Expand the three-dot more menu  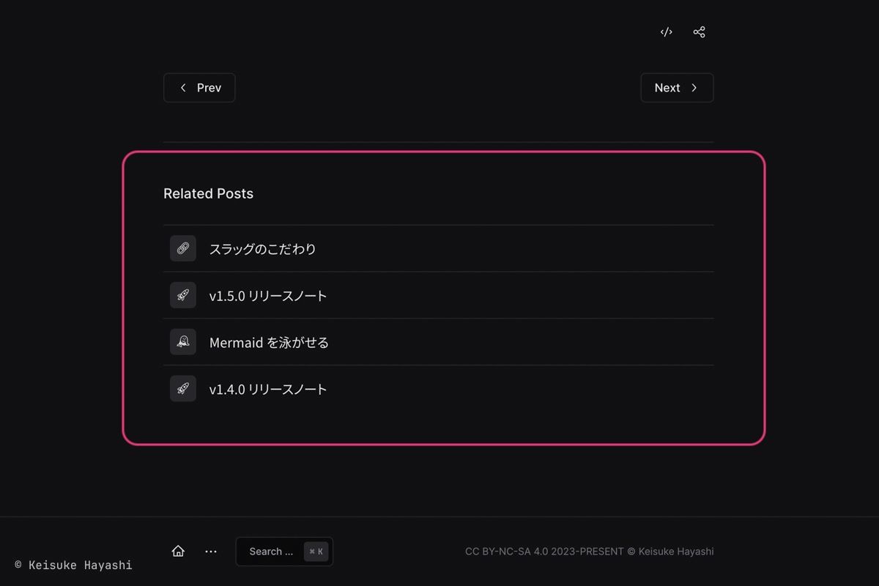(x=211, y=552)
